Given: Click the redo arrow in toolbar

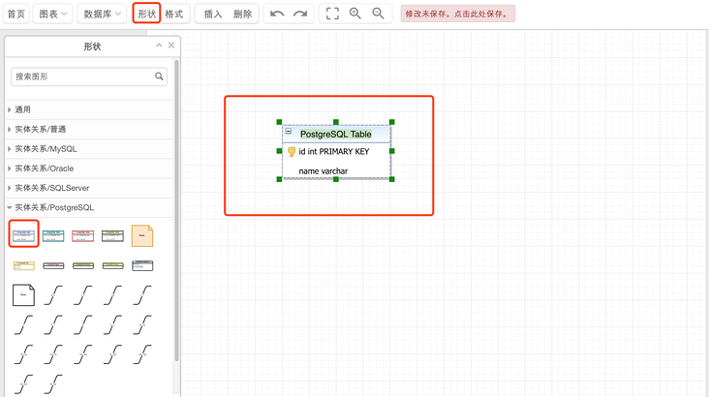Looking at the screenshot, I should [300, 14].
